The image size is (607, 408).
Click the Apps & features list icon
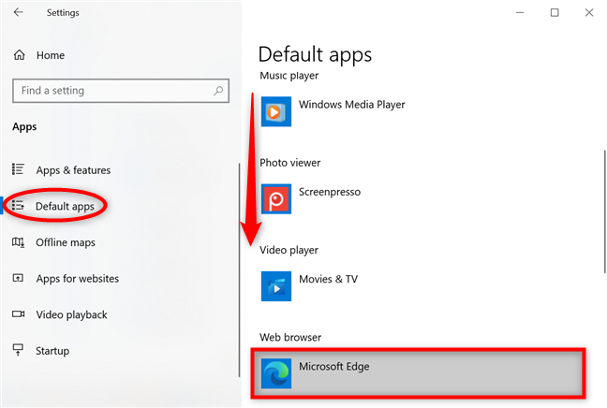[x=18, y=169]
